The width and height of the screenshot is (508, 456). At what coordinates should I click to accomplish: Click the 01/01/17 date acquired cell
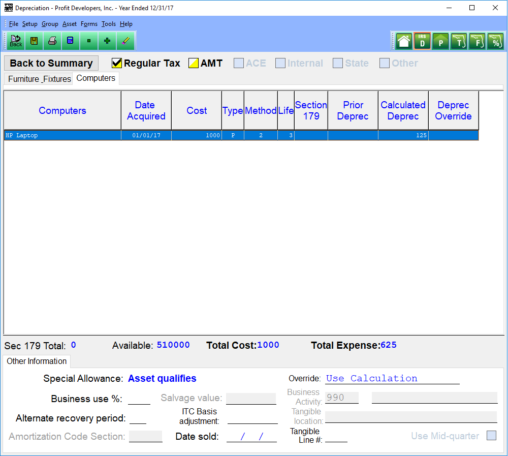(146, 135)
